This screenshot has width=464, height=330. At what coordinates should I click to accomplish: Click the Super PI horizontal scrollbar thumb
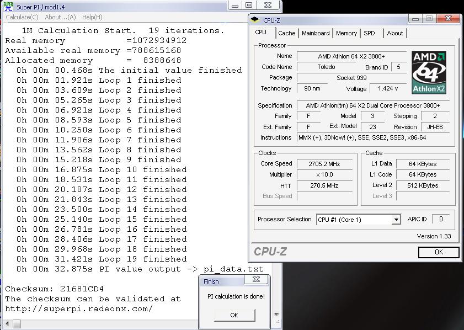(17, 324)
